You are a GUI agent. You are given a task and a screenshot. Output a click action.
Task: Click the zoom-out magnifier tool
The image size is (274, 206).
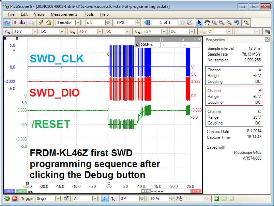pyautogui.click(x=229, y=23)
